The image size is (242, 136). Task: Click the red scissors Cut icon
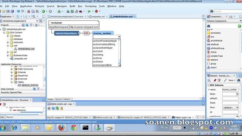(29, 11)
